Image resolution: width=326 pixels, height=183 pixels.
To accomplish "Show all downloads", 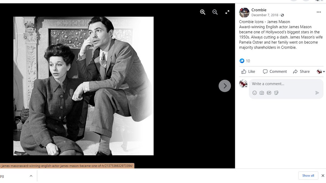I will click(308, 176).
